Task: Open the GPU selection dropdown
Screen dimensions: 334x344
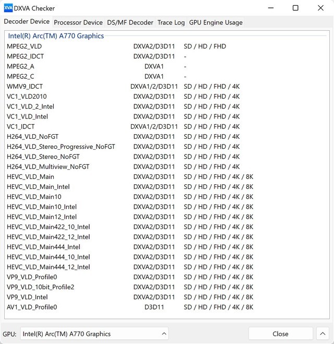Action: [94, 334]
